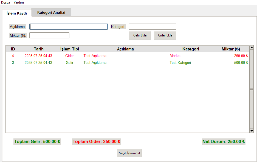Image resolution: width=257 pixels, height=162 pixels.
Task: Click the scrollbar down arrow
Action: coord(252,131)
